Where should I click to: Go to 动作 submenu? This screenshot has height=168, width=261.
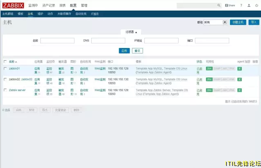(x=50, y=14)
